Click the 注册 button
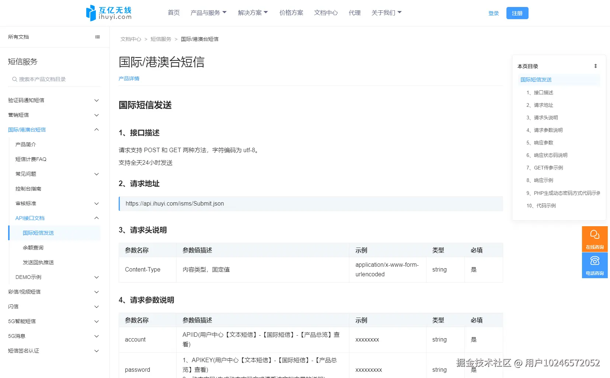 pyautogui.click(x=517, y=13)
